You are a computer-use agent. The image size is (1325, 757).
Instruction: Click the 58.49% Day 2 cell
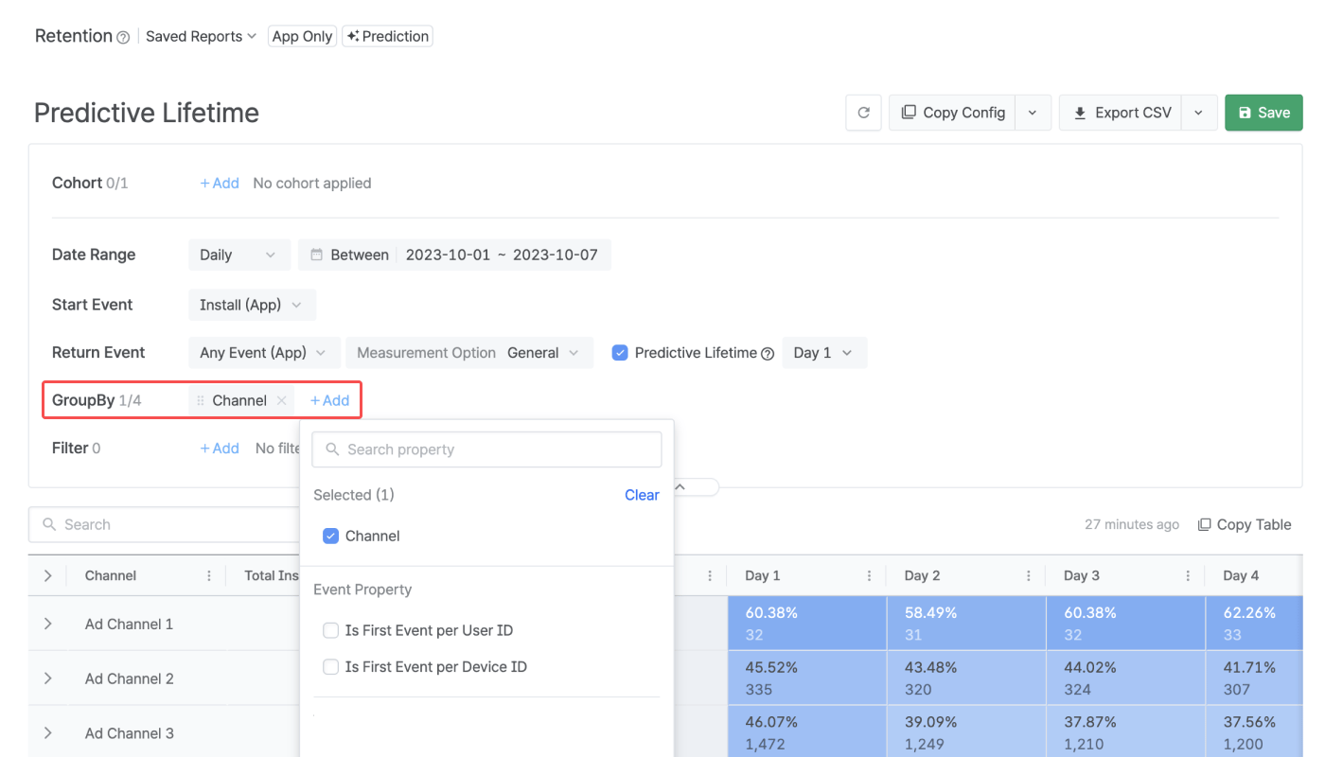pyautogui.click(x=966, y=624)
